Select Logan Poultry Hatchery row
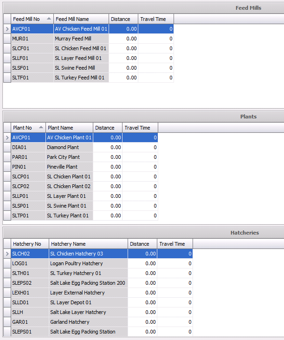The height and width of the screenshot is (340, 284). pos(88,263)
